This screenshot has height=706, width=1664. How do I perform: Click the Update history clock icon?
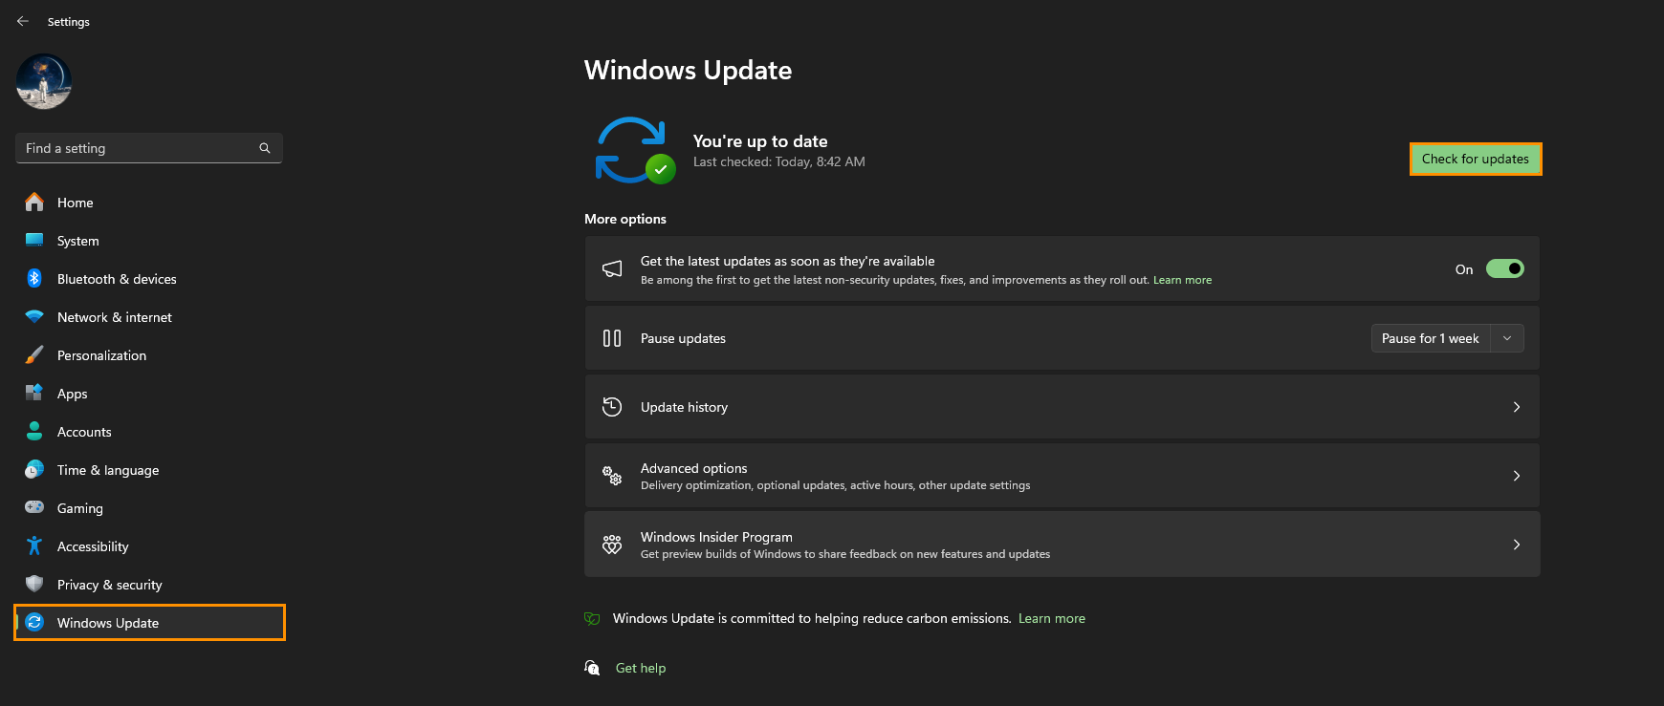click(612, 407)
